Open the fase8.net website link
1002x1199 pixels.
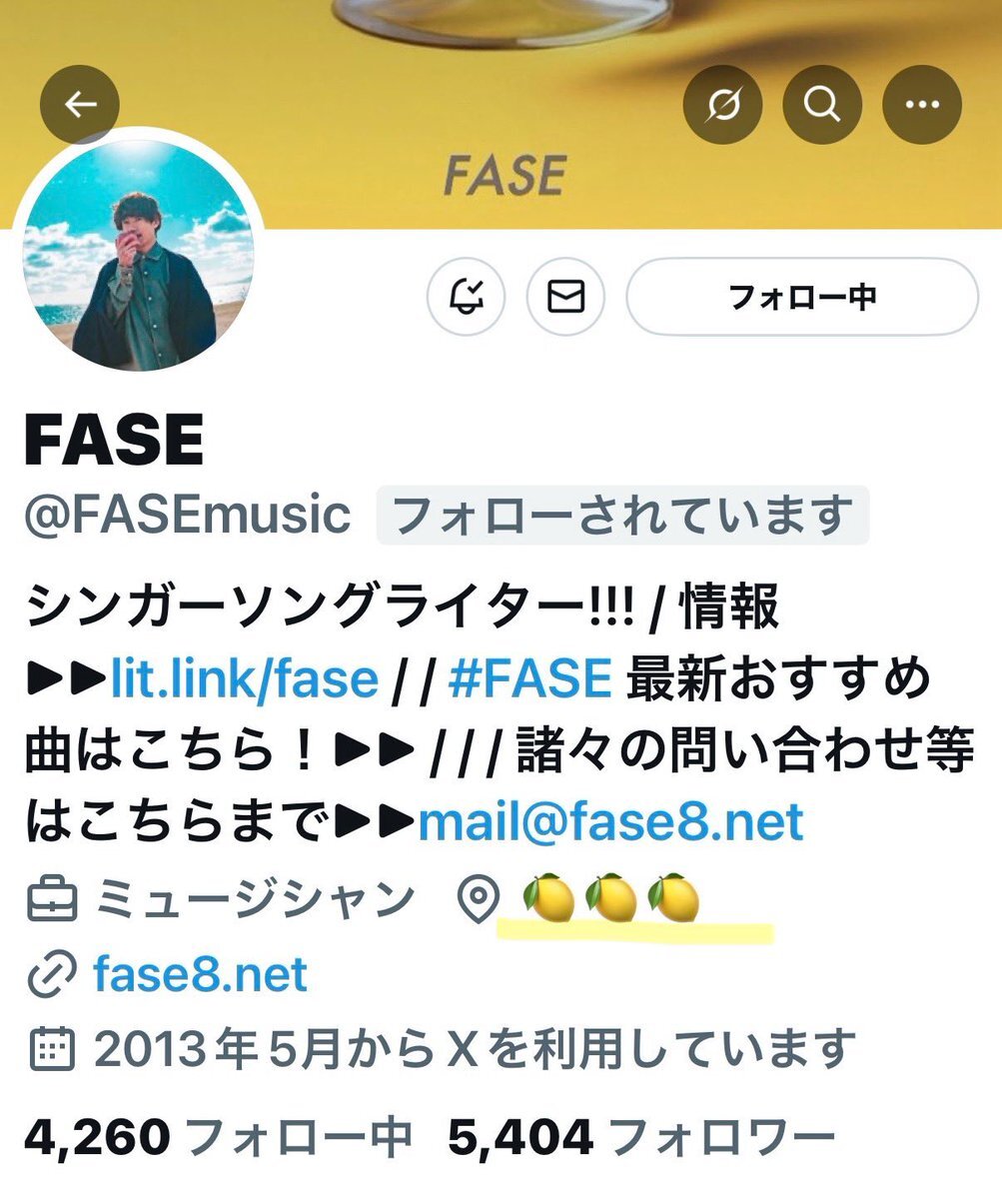[x=201, y=974]
